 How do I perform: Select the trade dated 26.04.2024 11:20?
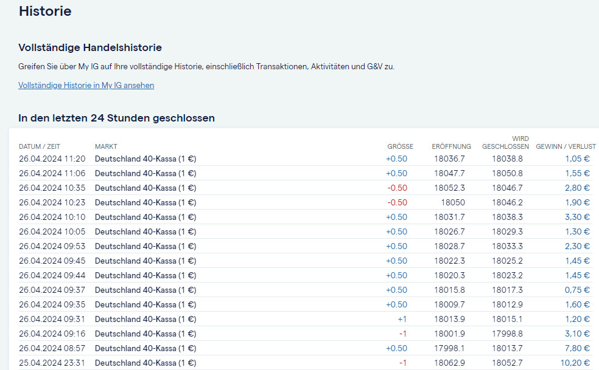[x=52, y=159]
